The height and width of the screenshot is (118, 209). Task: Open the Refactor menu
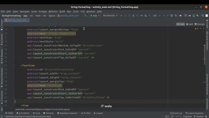tap(53, 11)
